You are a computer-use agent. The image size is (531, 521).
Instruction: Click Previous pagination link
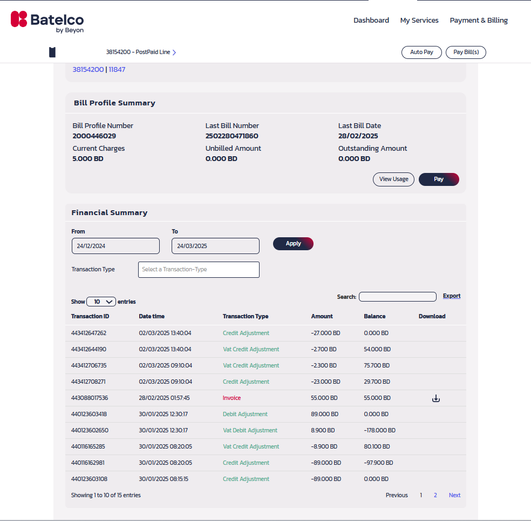pos(397,495)
